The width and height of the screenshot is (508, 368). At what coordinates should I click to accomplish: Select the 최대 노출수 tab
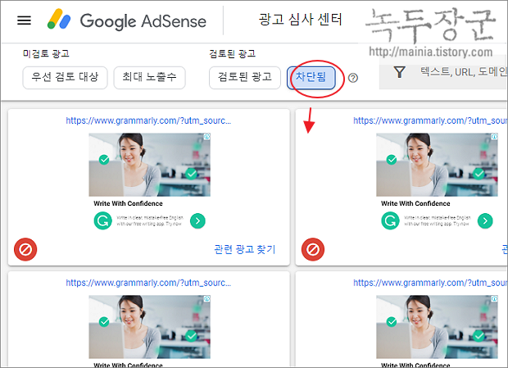pos(149,77)
